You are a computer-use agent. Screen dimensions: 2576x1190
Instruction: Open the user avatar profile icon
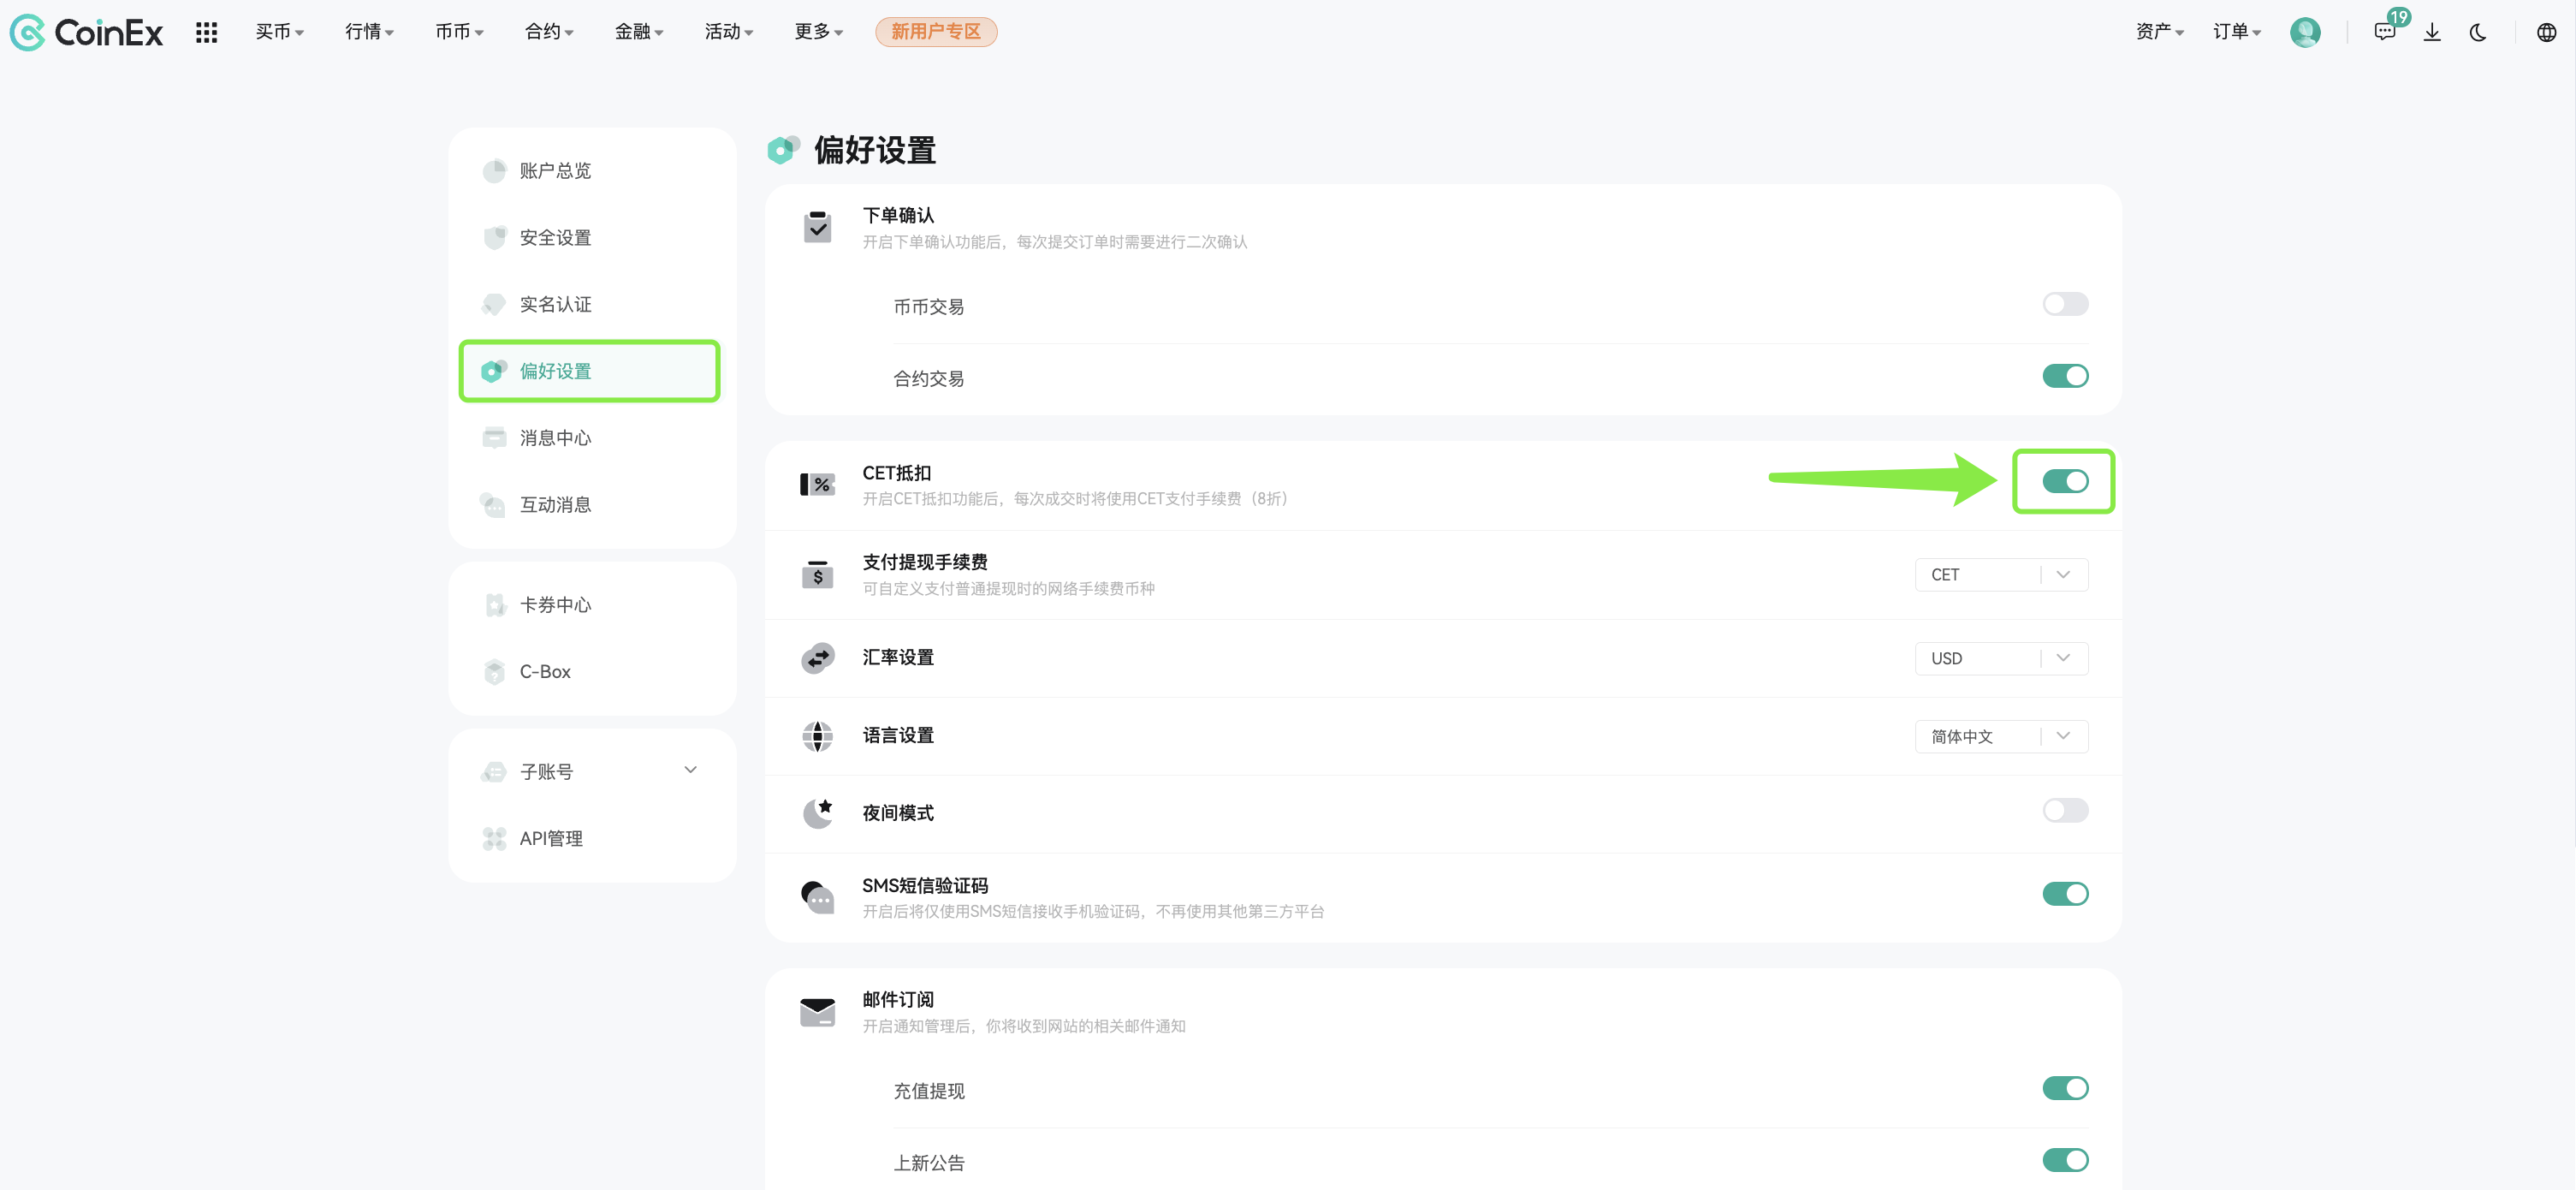(x=2305, y=32)
